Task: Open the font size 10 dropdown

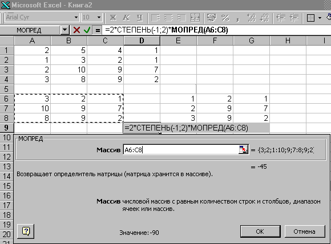Action: tap(99, 17)
